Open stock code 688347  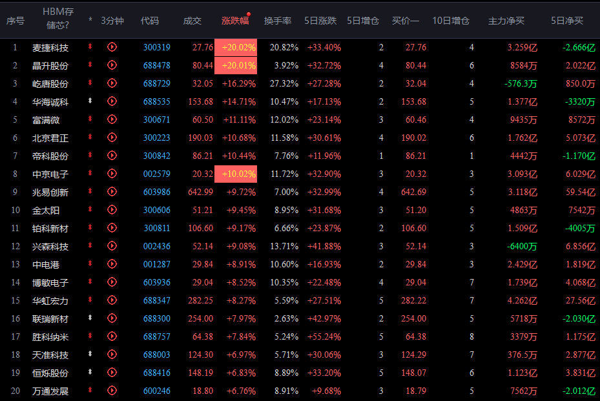coord(156,300)
